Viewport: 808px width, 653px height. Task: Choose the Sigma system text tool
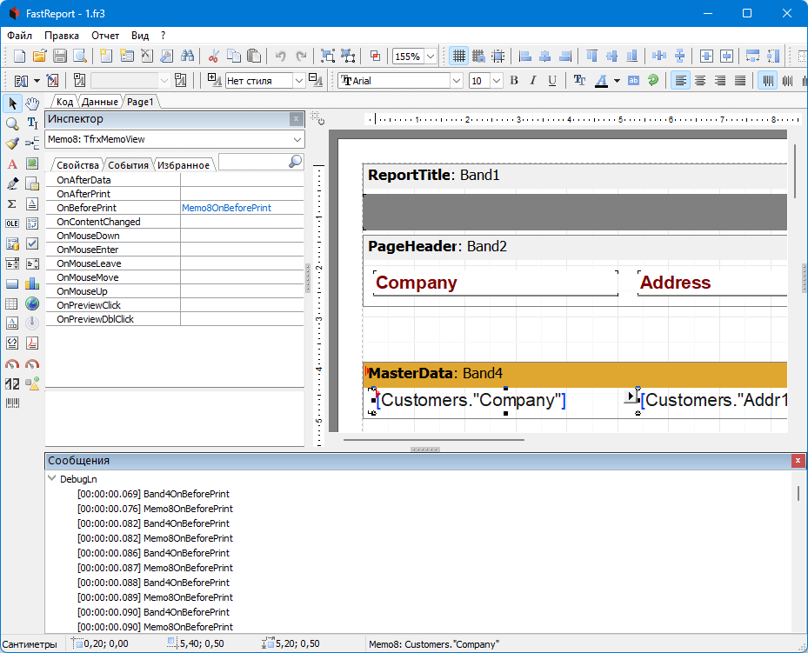12,203
